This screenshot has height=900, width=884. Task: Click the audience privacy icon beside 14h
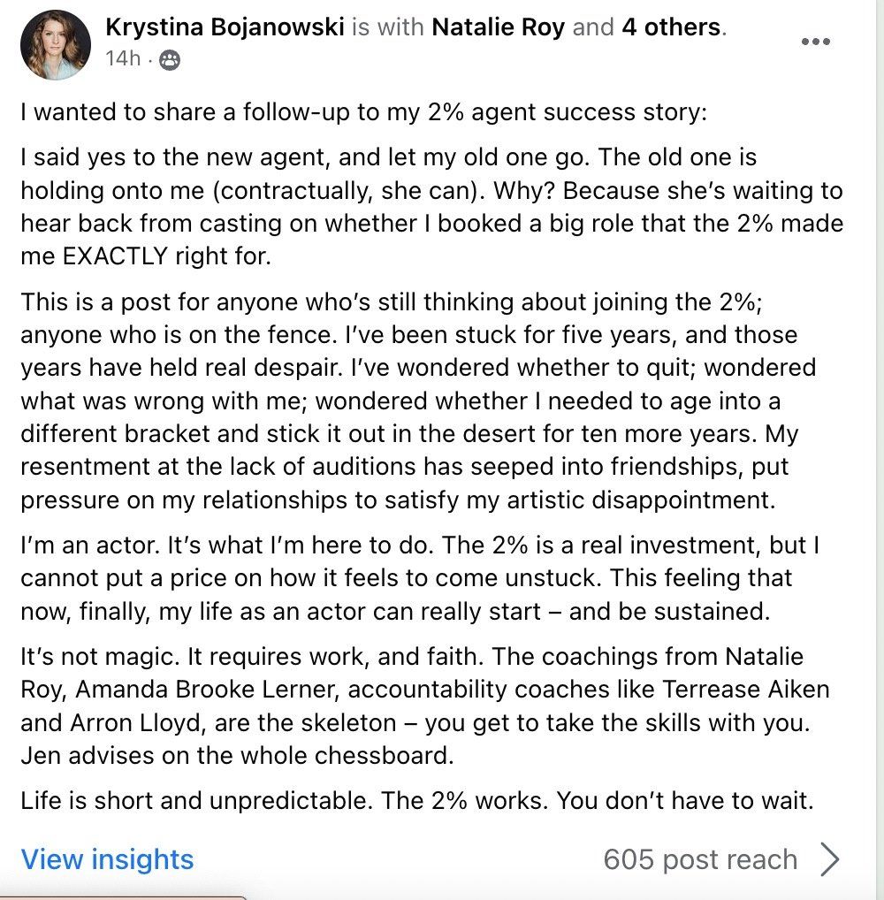click(x=169, y=60)
